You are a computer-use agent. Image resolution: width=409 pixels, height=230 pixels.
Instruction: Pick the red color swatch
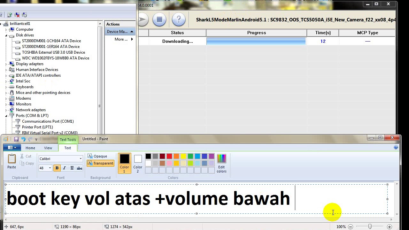pyautogui.click(x=169, y=156)
